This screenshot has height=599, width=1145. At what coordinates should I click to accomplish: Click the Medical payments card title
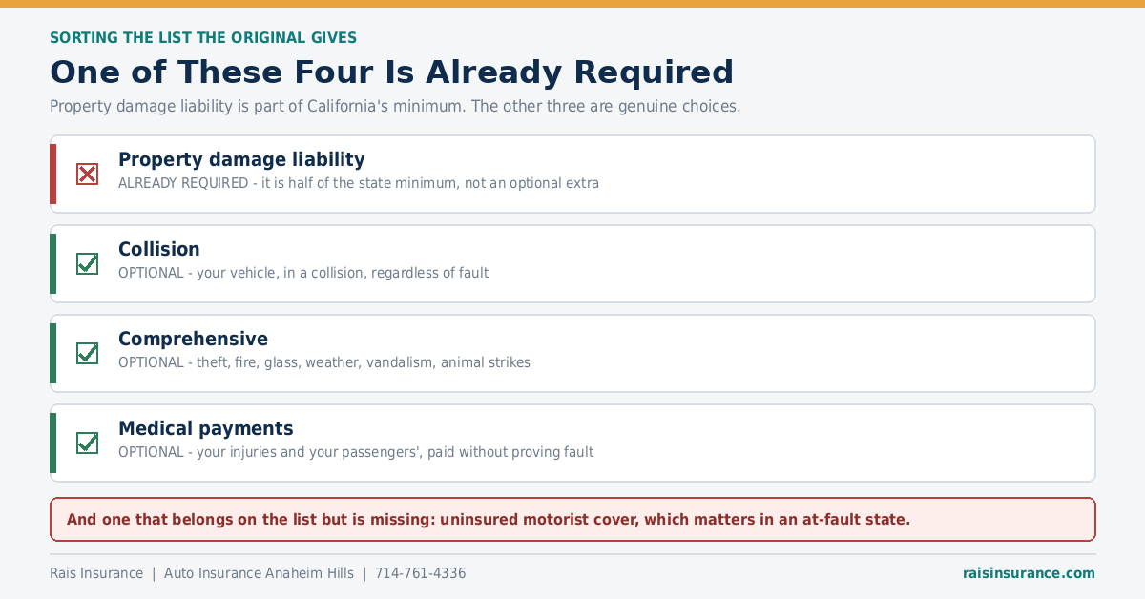click(206, 428)
